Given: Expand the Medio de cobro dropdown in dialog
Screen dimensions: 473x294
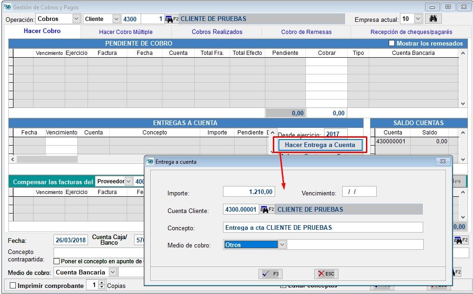Looking at the screenshot, I should [282, 245].
